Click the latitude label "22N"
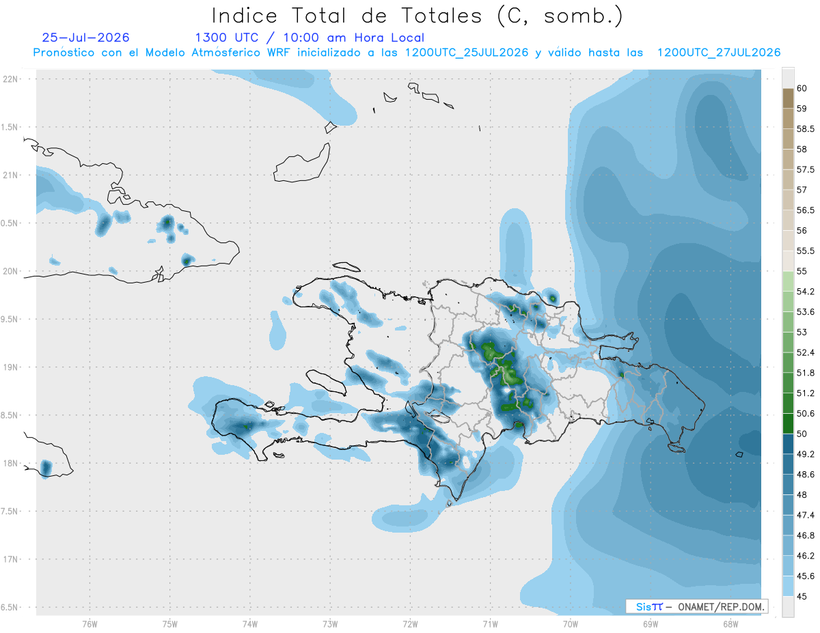 11,79
